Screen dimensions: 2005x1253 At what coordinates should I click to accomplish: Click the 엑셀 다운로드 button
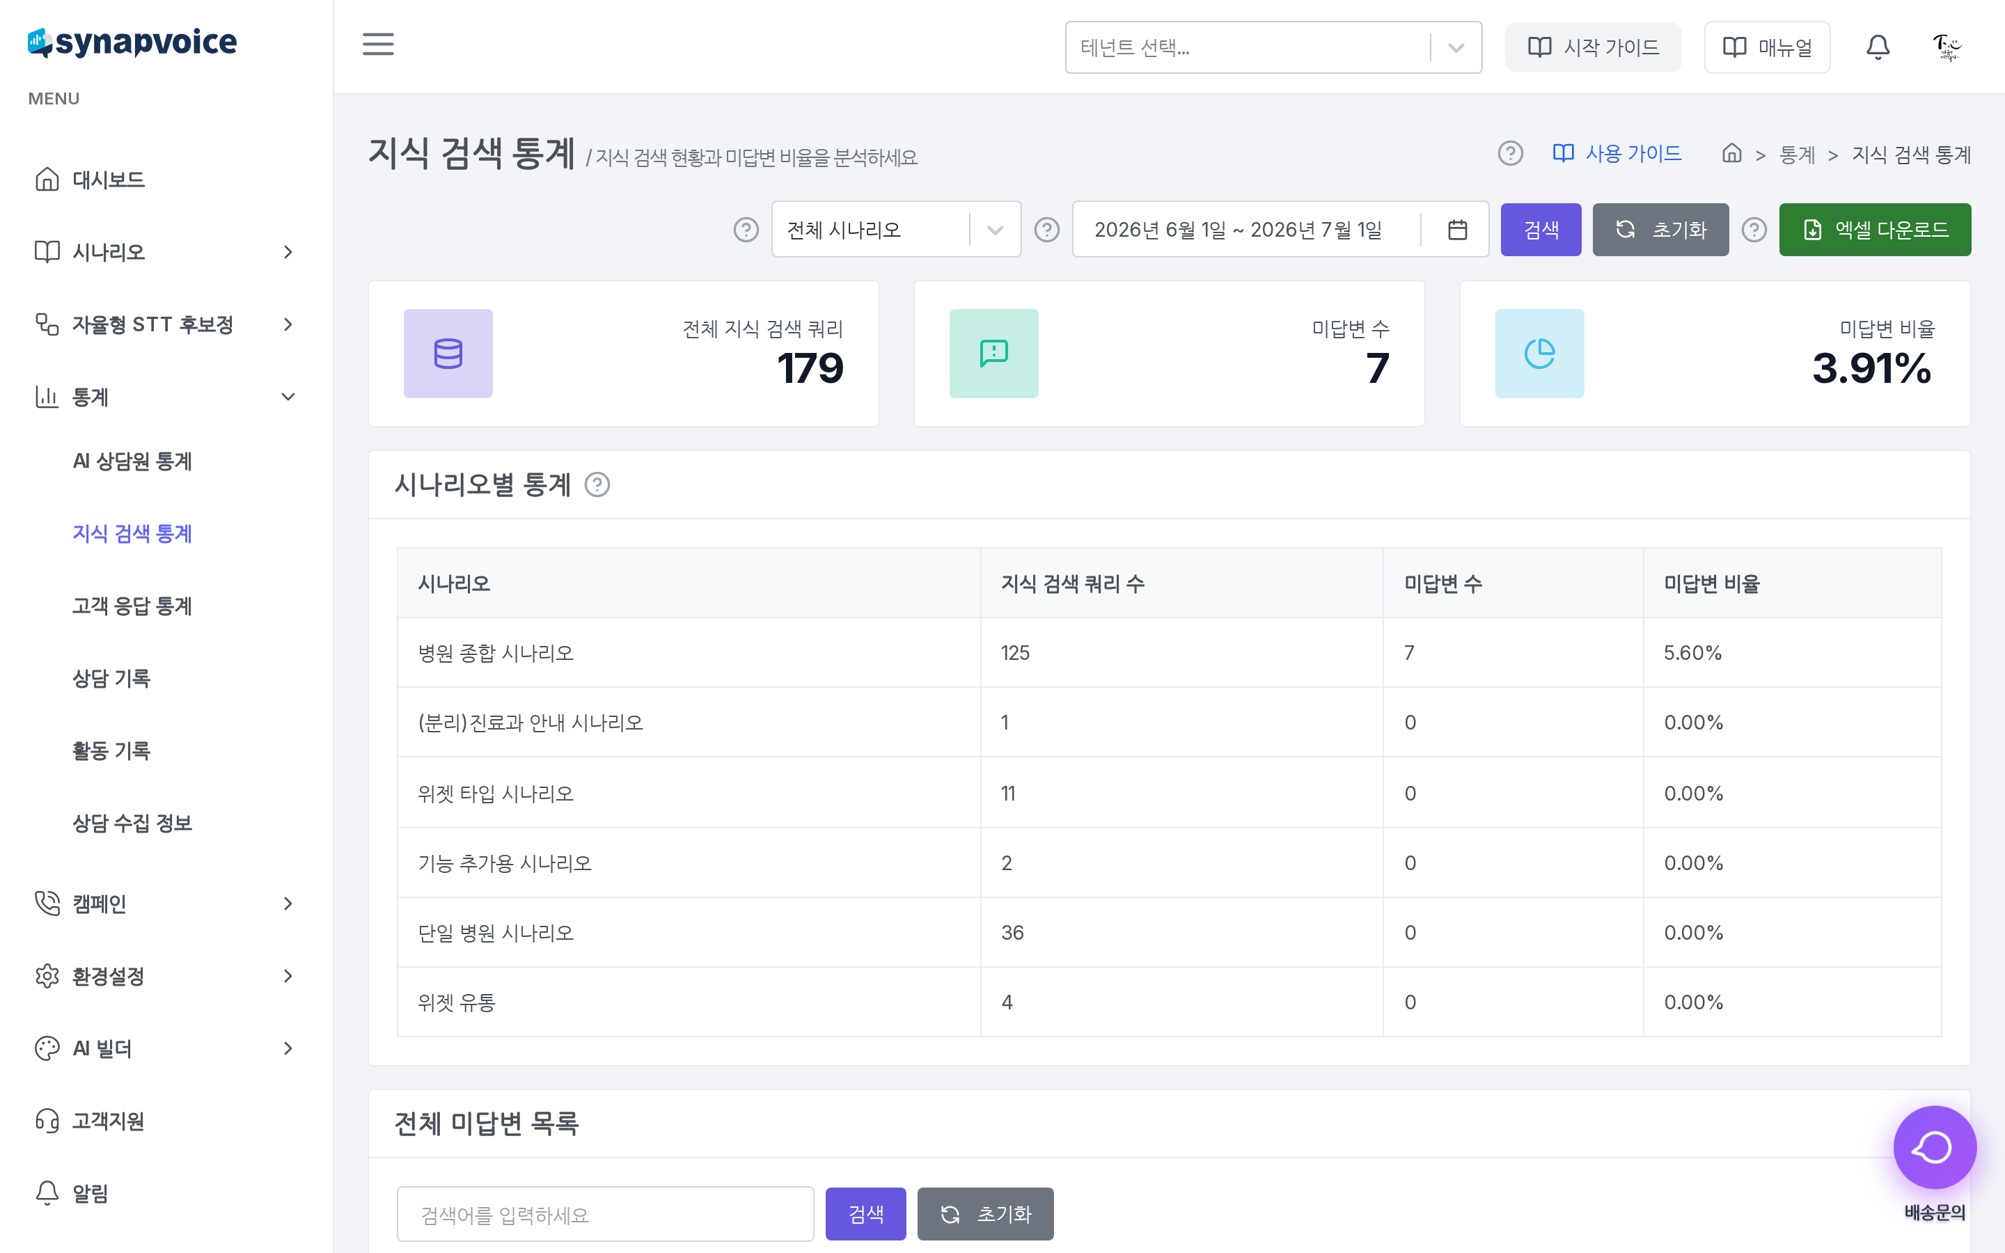coord(1875,230)
